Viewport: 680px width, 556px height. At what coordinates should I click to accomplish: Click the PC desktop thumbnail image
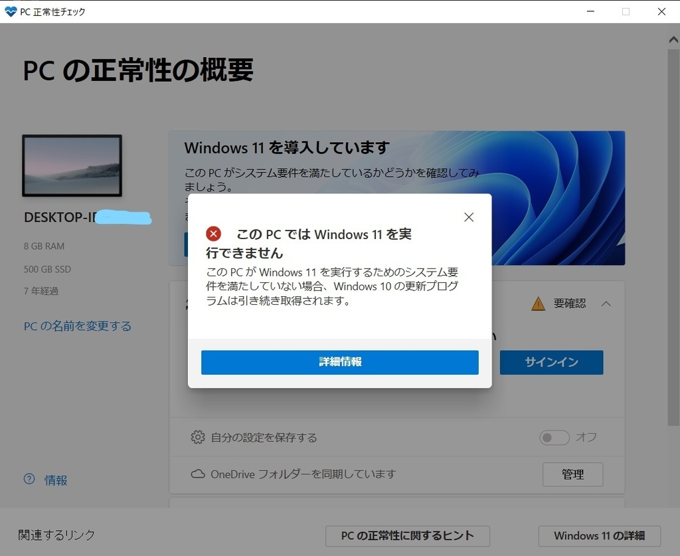(x=72, y=165)
